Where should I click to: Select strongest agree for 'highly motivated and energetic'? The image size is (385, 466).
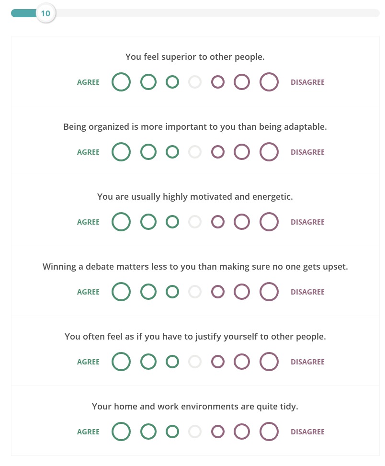121,222
